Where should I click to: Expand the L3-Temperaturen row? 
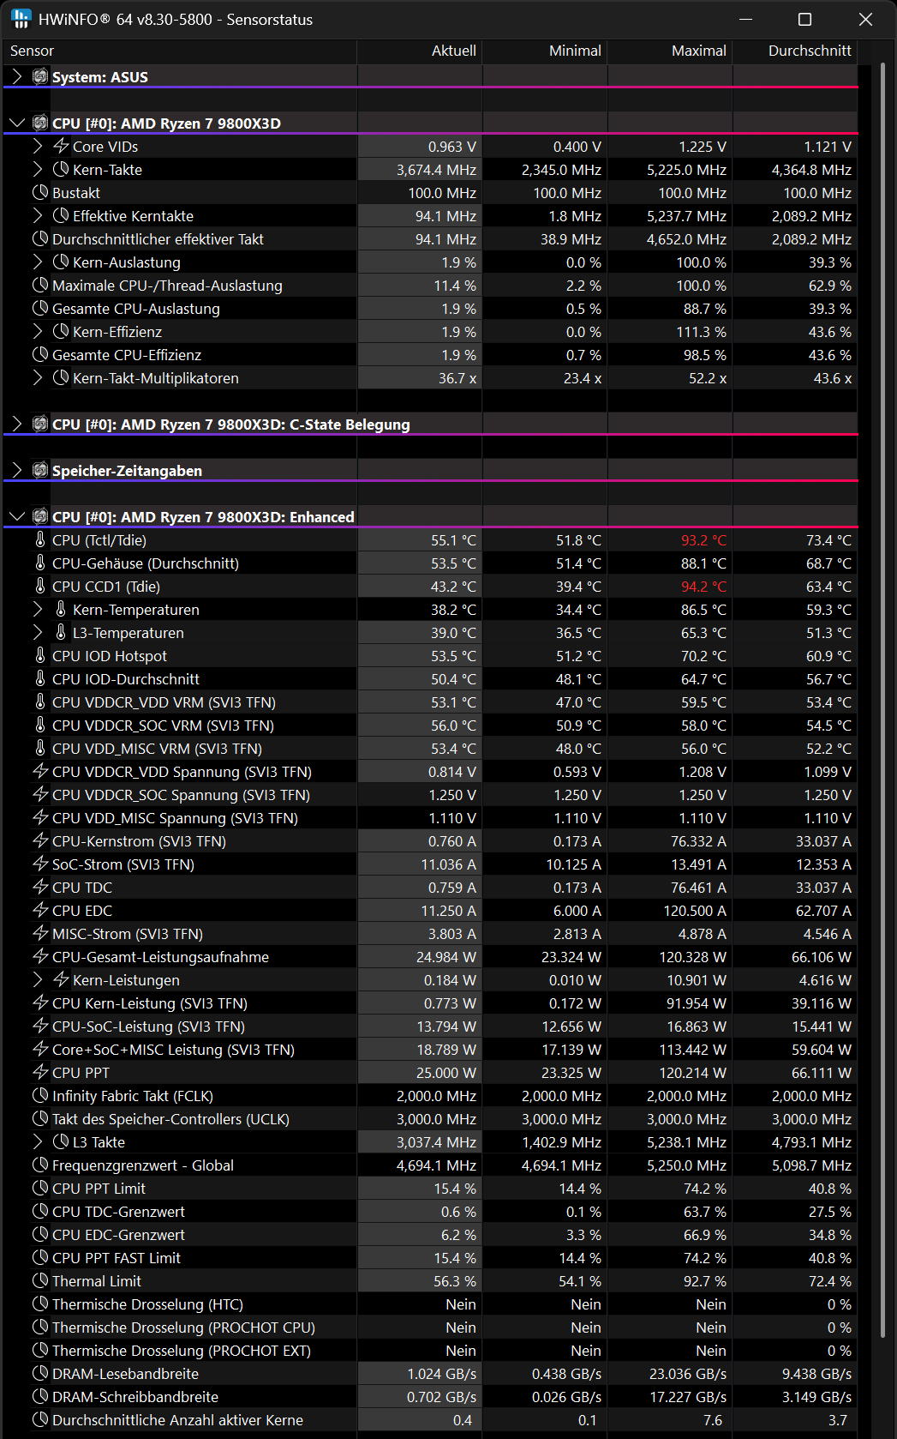(x=38, y=633)
